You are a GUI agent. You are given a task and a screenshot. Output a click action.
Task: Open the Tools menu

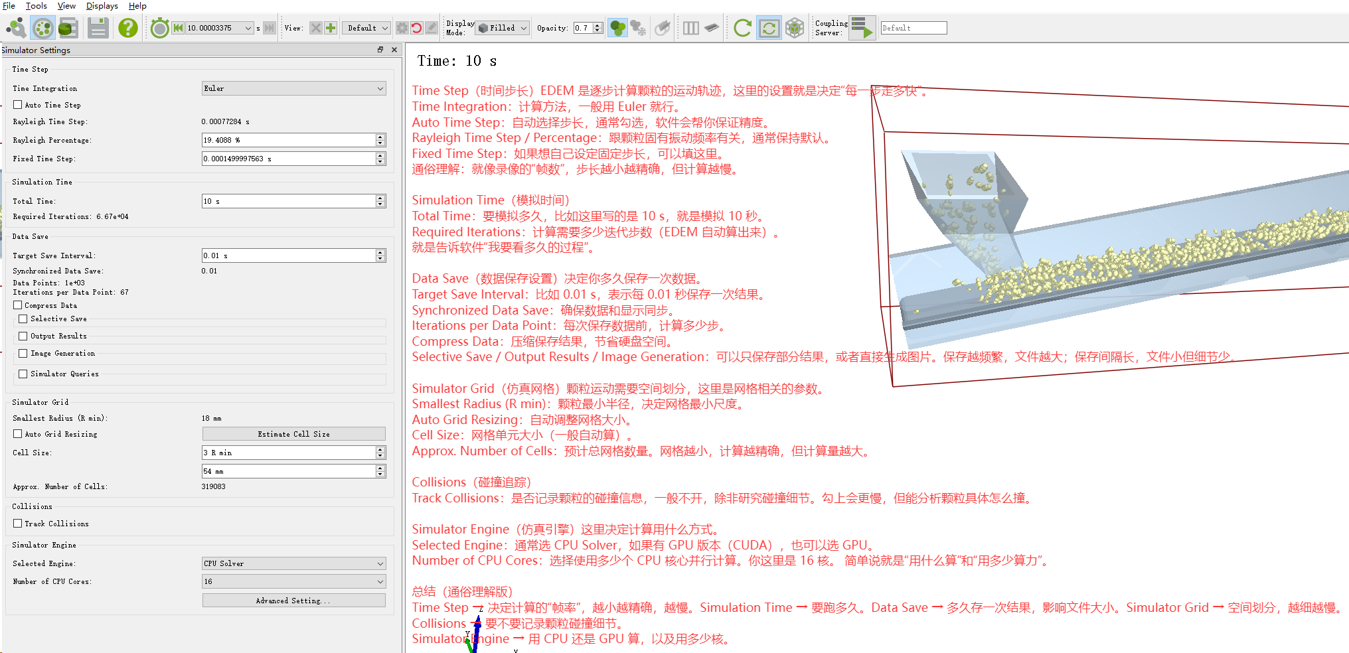click(x=37, y=6)
